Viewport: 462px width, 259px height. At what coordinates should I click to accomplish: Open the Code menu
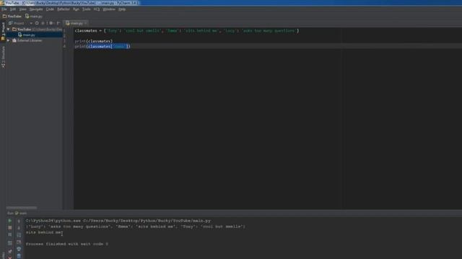click(50, 9)
